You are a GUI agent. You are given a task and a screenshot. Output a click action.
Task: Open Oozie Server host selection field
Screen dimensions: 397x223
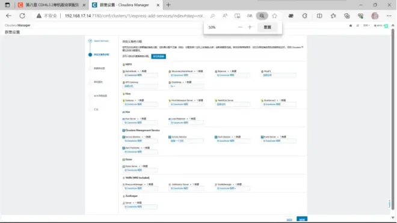140,170
